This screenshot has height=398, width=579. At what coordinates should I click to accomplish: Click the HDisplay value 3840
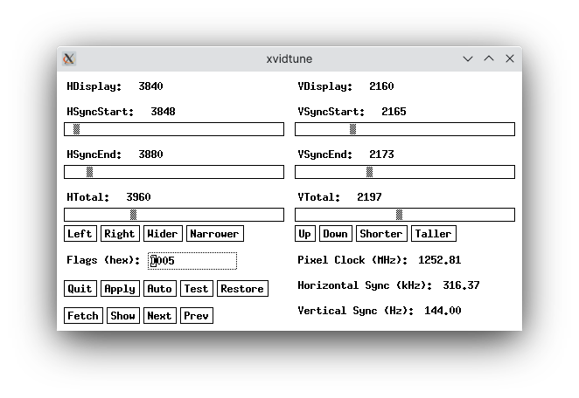pos(150,86)
